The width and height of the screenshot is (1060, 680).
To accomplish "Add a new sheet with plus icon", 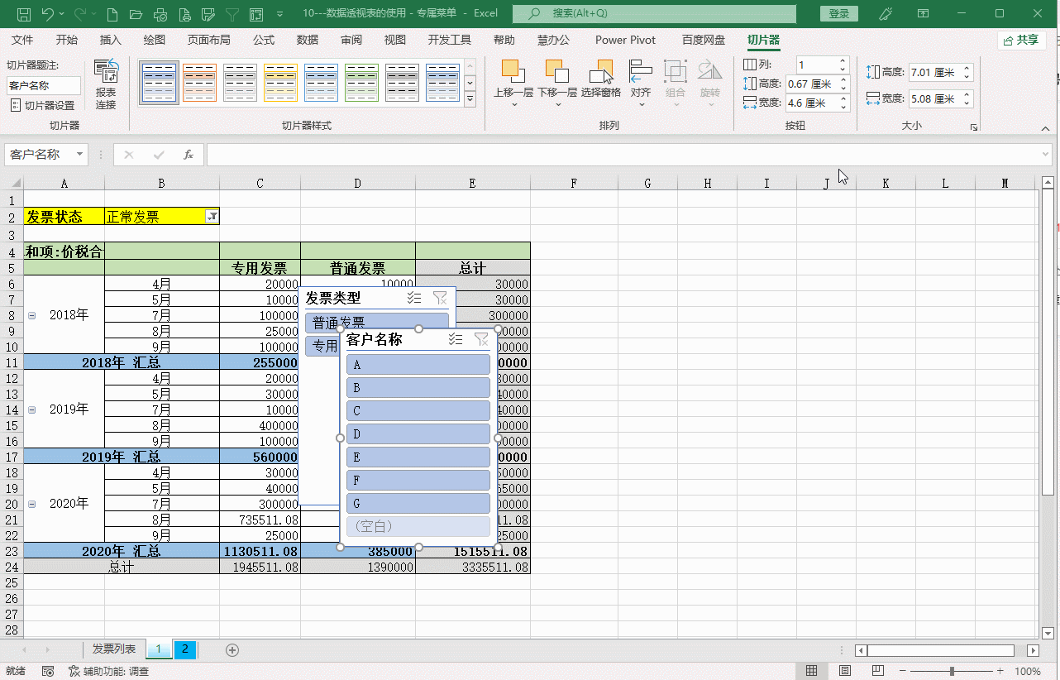I will point(232,650).
